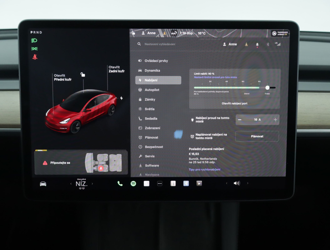Open the front trunk via Přední kufr
This screenshot has width=330, height=250.
click(x=63, y=77)
